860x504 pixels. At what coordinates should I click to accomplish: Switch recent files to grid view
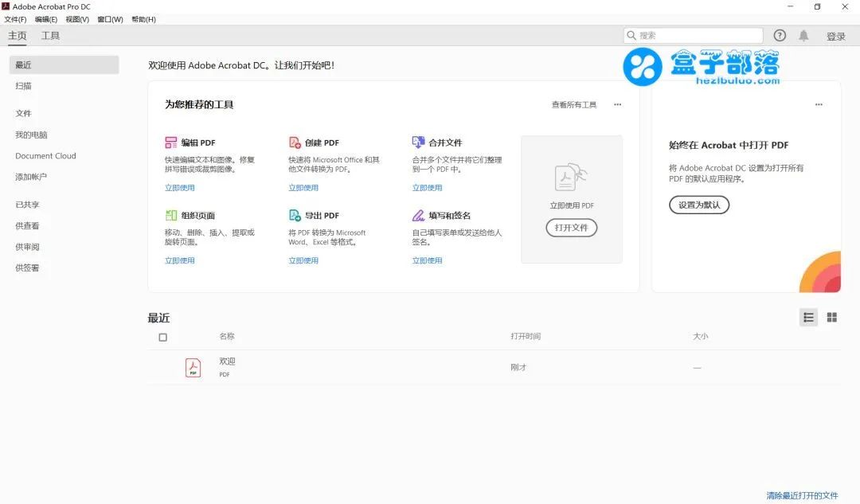[x=831, y=317]
